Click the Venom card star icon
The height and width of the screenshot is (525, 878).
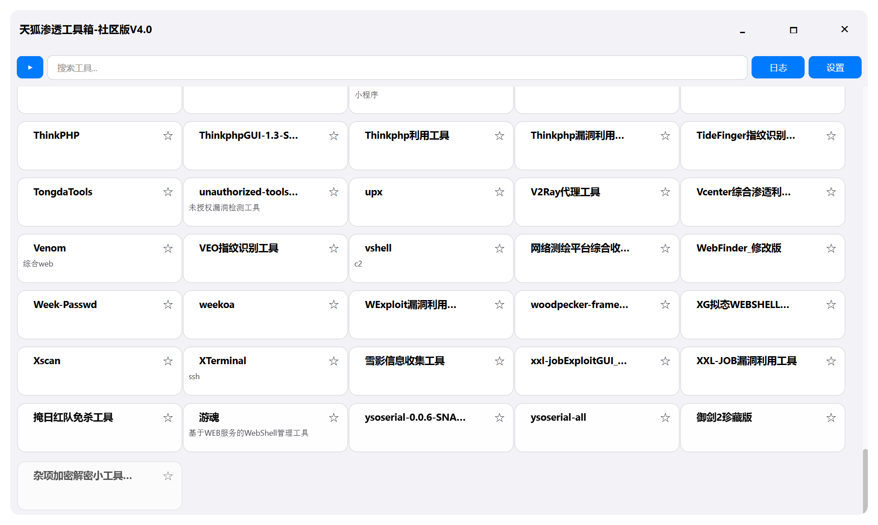pyautogui.click(x=168, y=248)
